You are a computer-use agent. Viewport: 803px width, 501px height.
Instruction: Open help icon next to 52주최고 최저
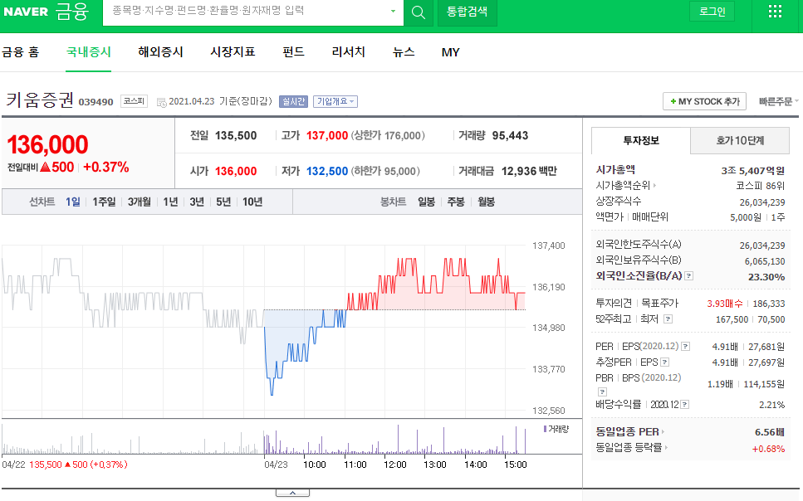668,319
